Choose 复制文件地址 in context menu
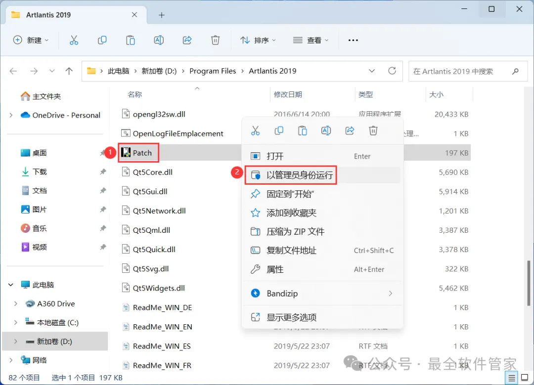534x385 pixels. point(322,251)
